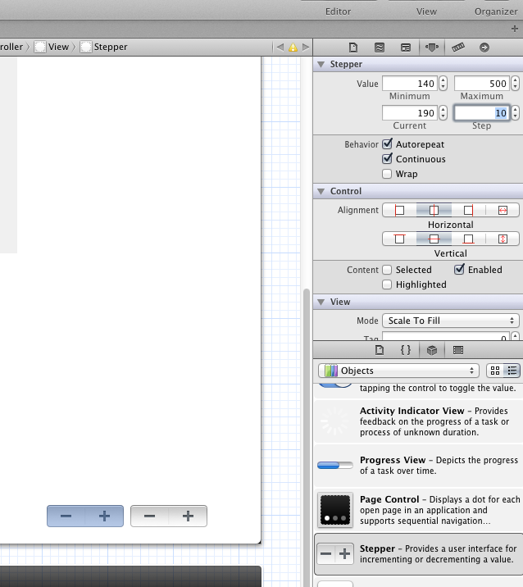Viewport: 523px width, 587px height.
Task: Click the Step value field showing 10
Action: (482, 112)
